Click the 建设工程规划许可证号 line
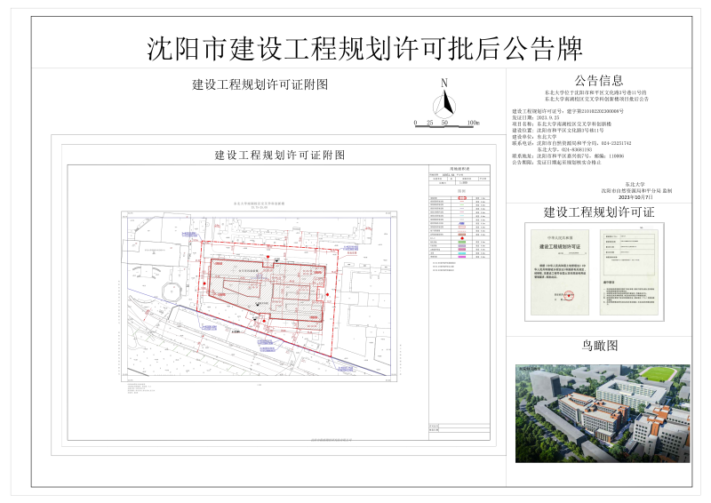The image size is (711, 503). [x=568, y=111]
